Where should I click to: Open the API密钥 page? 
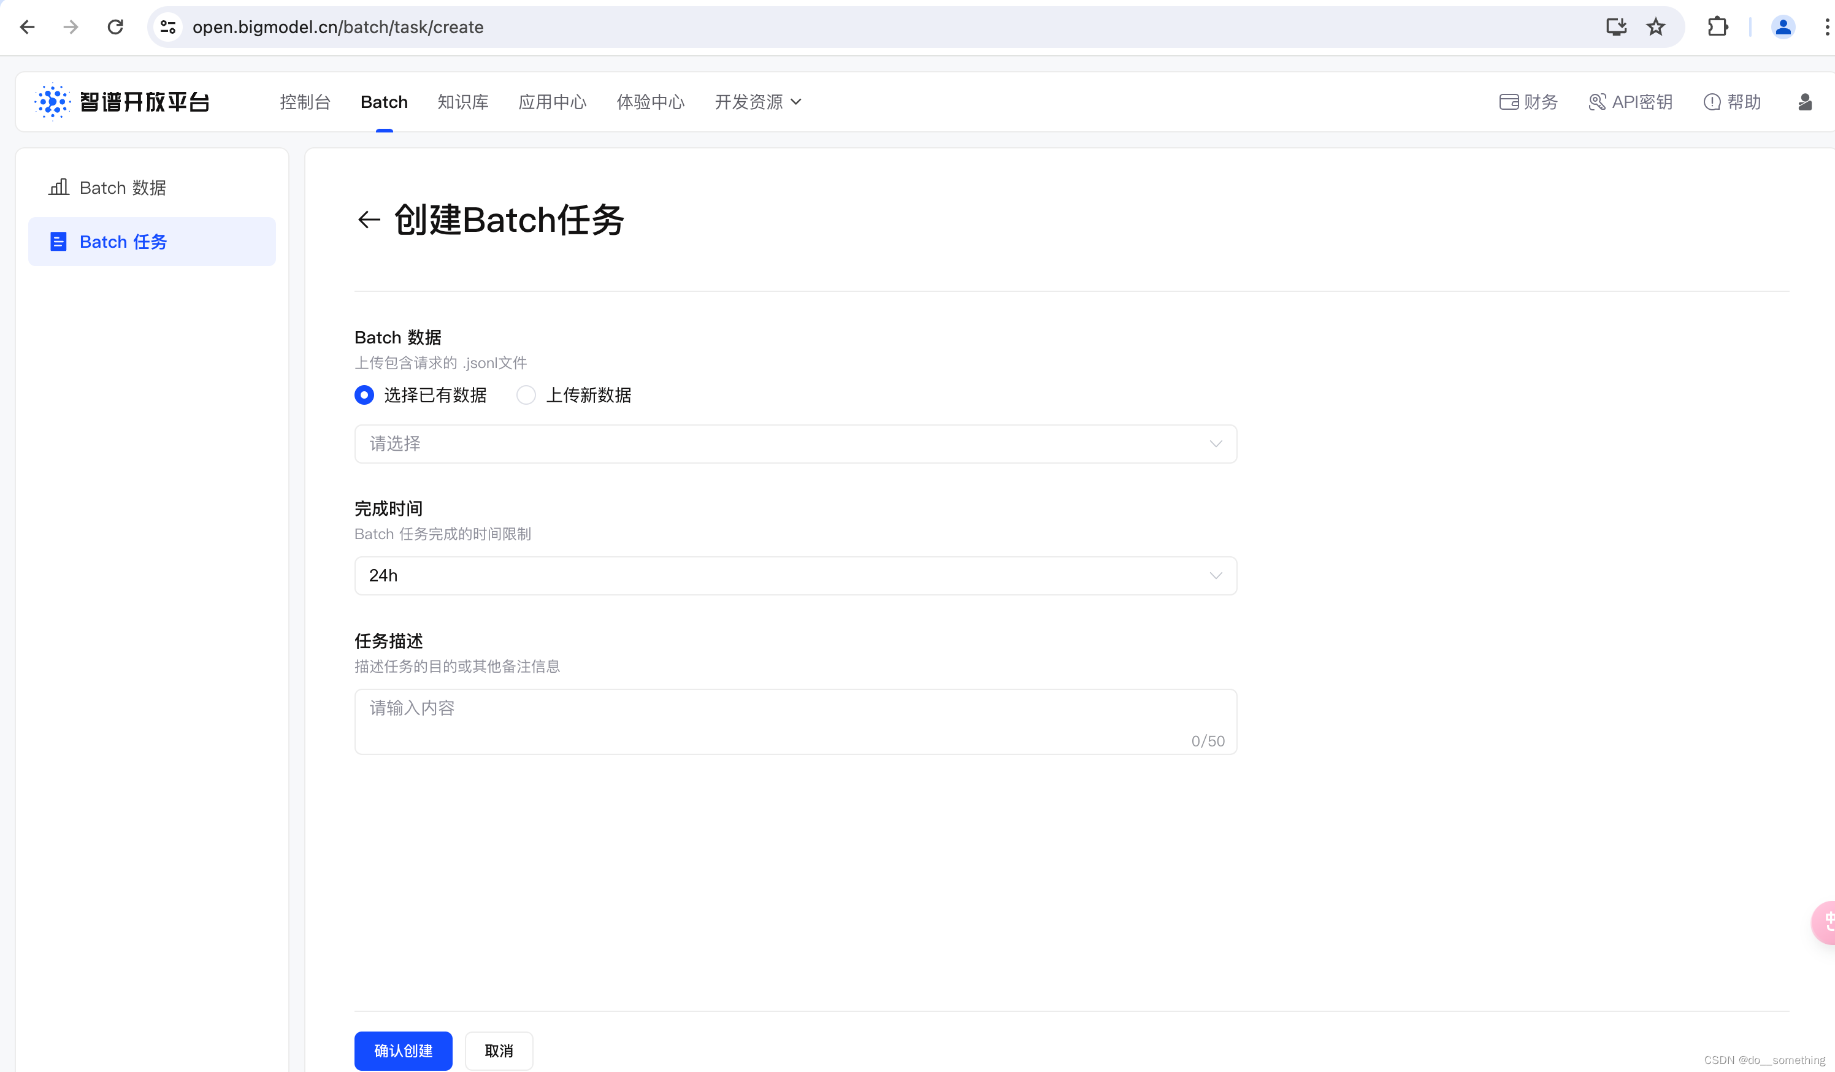pos(1630,102)
